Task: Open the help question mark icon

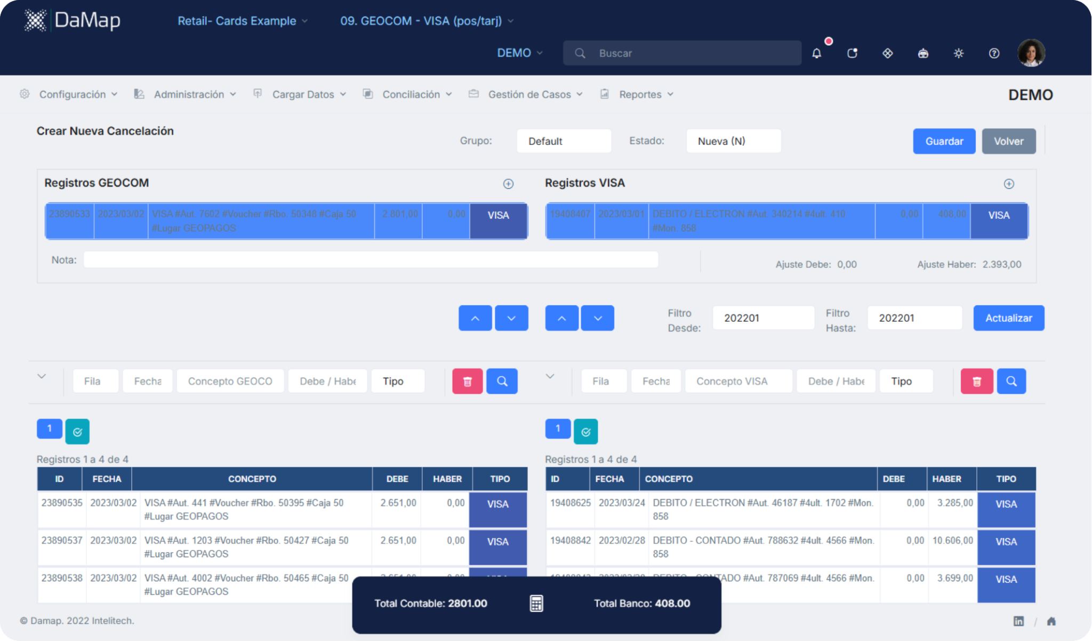Action: [994, 53]
